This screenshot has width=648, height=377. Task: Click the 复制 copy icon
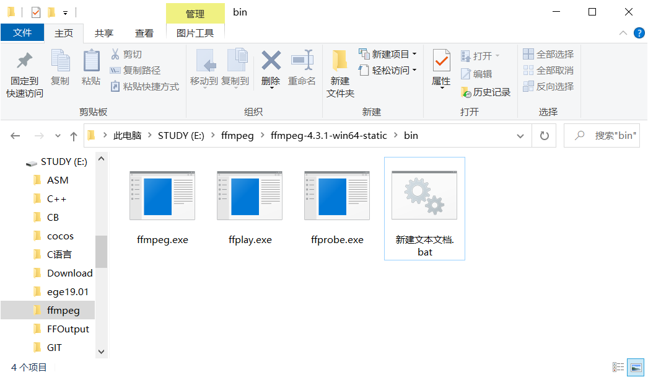coord(60,60)
